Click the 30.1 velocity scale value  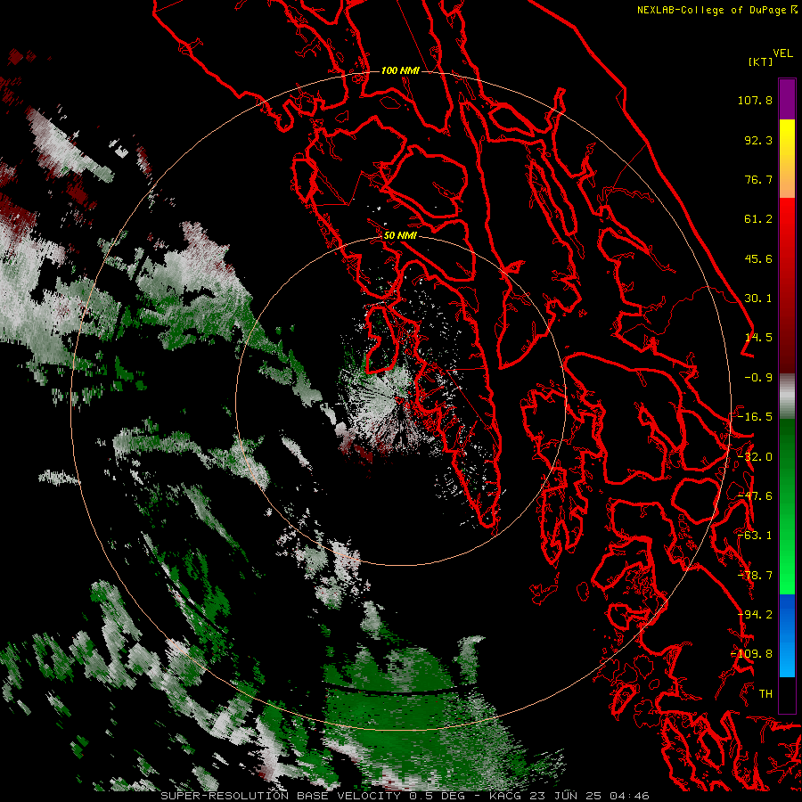click(758, 299)
